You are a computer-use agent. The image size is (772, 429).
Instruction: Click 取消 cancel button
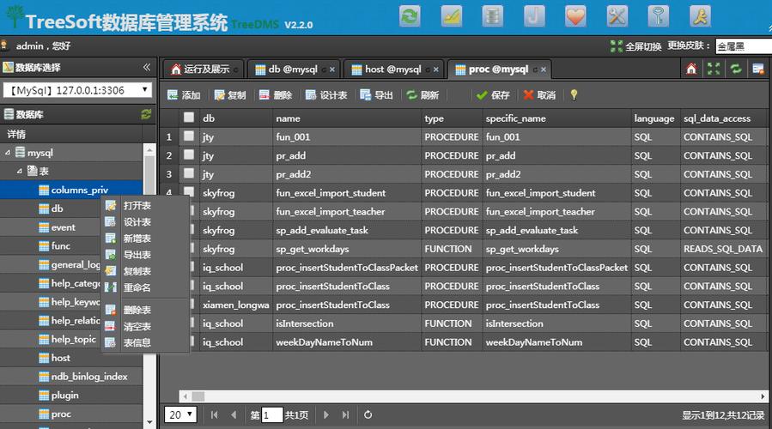coord(539,95)
